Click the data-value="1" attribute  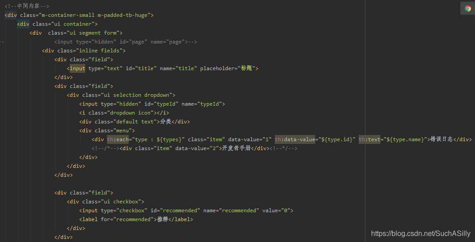click(x=250, y=139)
